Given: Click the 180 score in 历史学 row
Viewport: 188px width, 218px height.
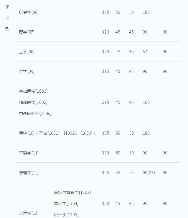Looking at the screenshot, I should point(146,12).
